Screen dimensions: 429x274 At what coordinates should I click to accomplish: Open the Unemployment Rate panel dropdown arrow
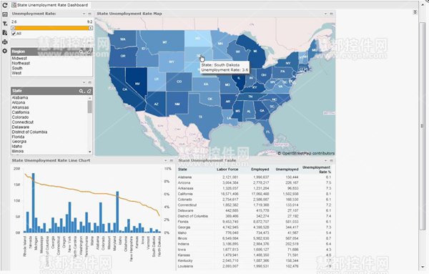[x=84, y=14]
